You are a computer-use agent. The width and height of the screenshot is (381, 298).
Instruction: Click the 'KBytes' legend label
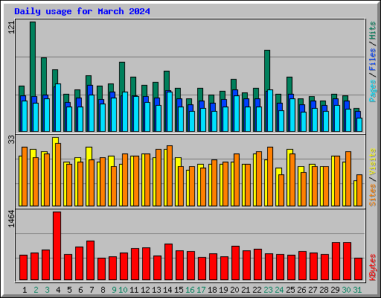372,267
